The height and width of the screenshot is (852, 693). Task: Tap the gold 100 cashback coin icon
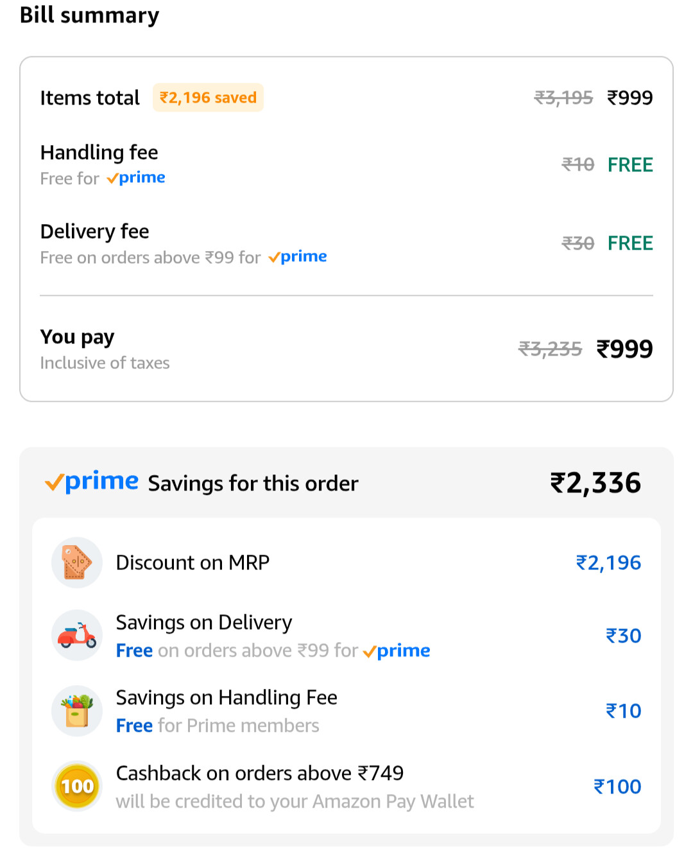(x=77, y=786)
